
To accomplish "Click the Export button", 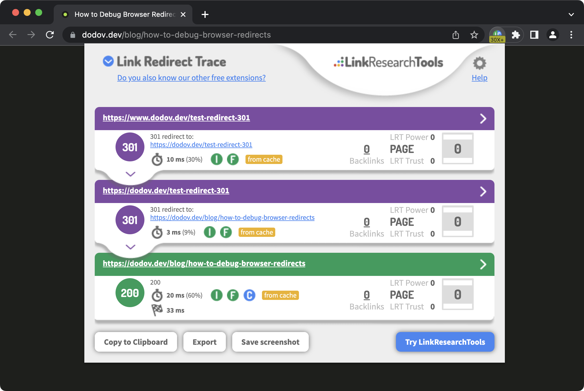I will (x=204, y=342).
